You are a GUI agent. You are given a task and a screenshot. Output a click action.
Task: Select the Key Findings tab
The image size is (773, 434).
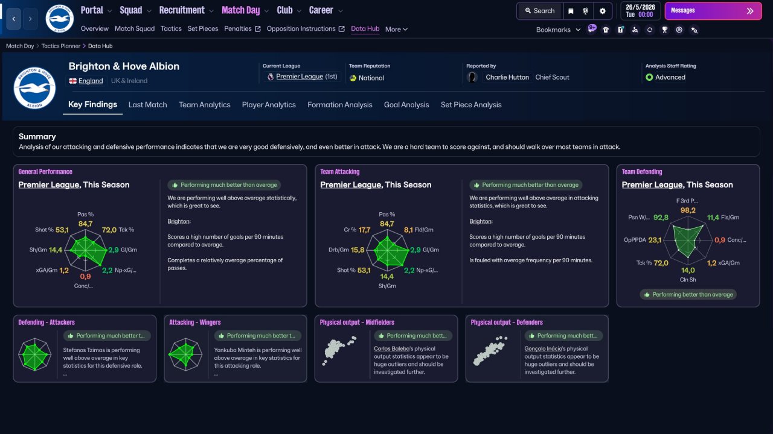92,104
